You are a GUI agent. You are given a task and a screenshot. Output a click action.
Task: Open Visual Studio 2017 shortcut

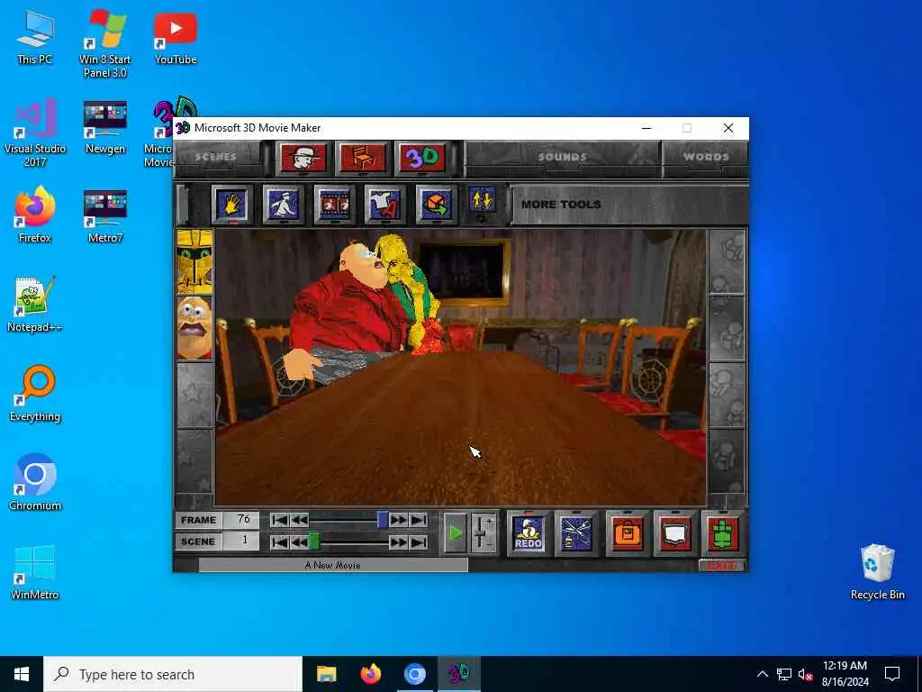[x=35, y=133]
